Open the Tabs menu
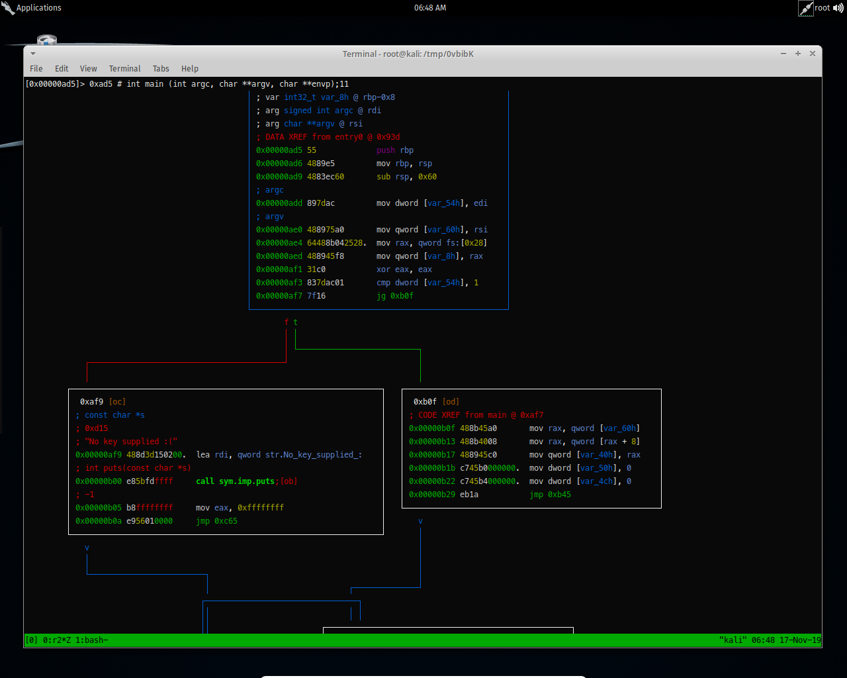Image resolution: width=847 pixels, height=678 pixels. pyautogui.click(x=161, y=69)
